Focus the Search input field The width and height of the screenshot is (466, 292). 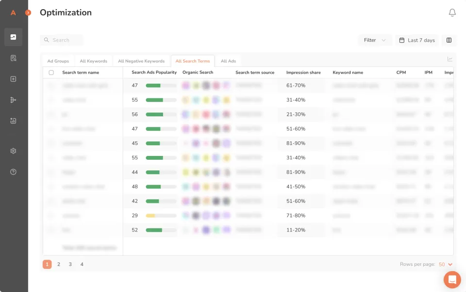pos(62,40)
